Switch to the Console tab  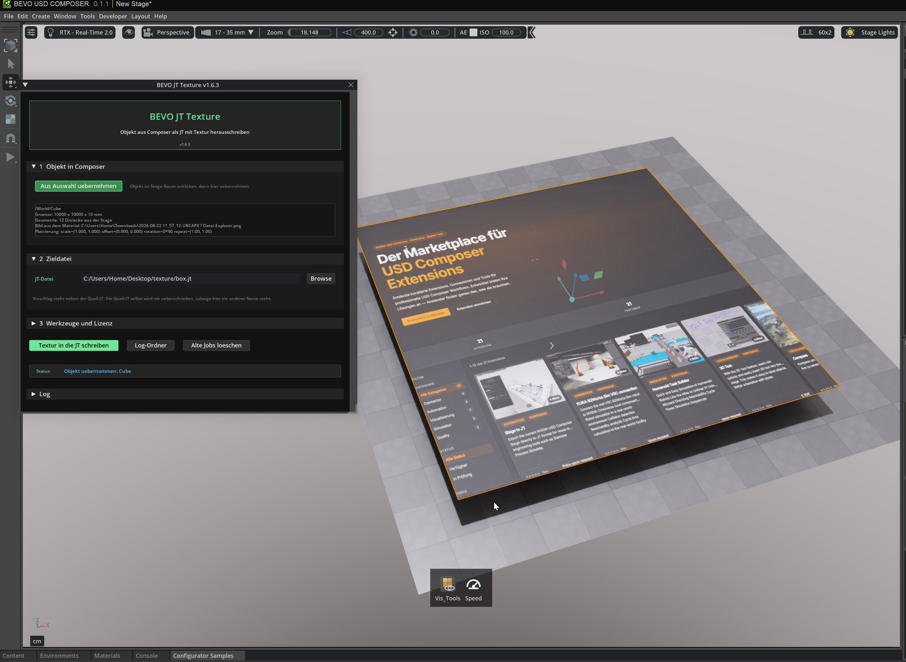coord(147,656)
